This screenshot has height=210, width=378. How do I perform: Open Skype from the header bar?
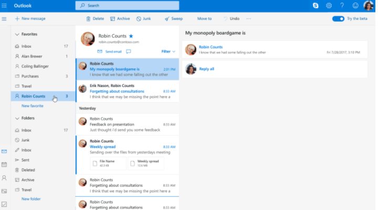(316, 6)
